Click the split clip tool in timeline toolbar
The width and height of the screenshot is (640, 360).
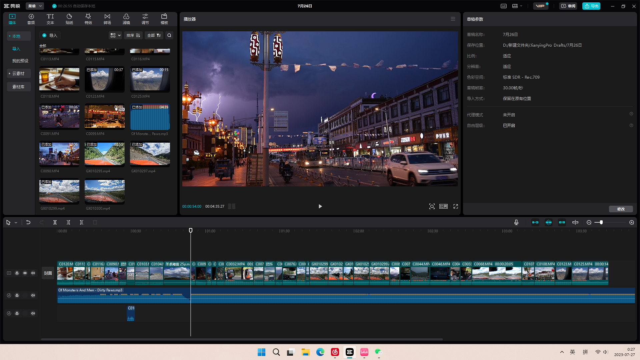click(x=55, y=222)
